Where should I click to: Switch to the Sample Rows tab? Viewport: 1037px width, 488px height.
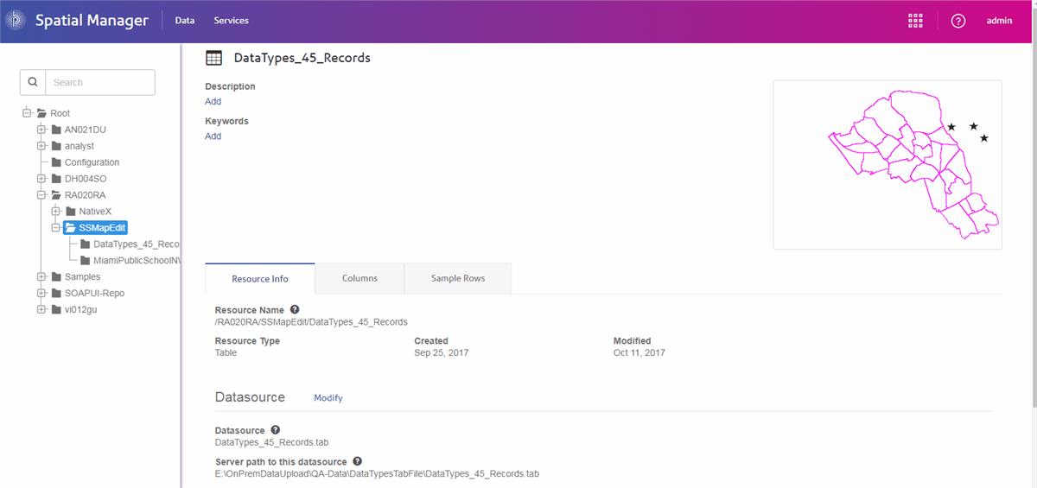click(x=458, y=278)
